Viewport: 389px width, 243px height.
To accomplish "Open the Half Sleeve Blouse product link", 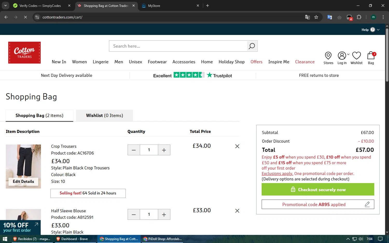I will click(x=68, y=211).
